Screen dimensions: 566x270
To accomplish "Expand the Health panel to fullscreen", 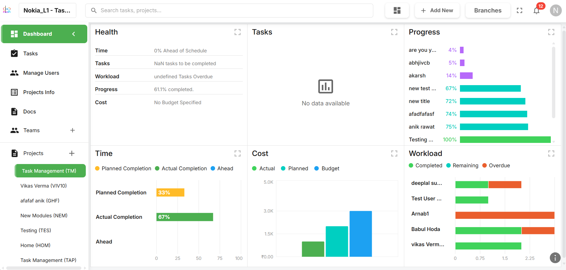I will click(237, 32).
